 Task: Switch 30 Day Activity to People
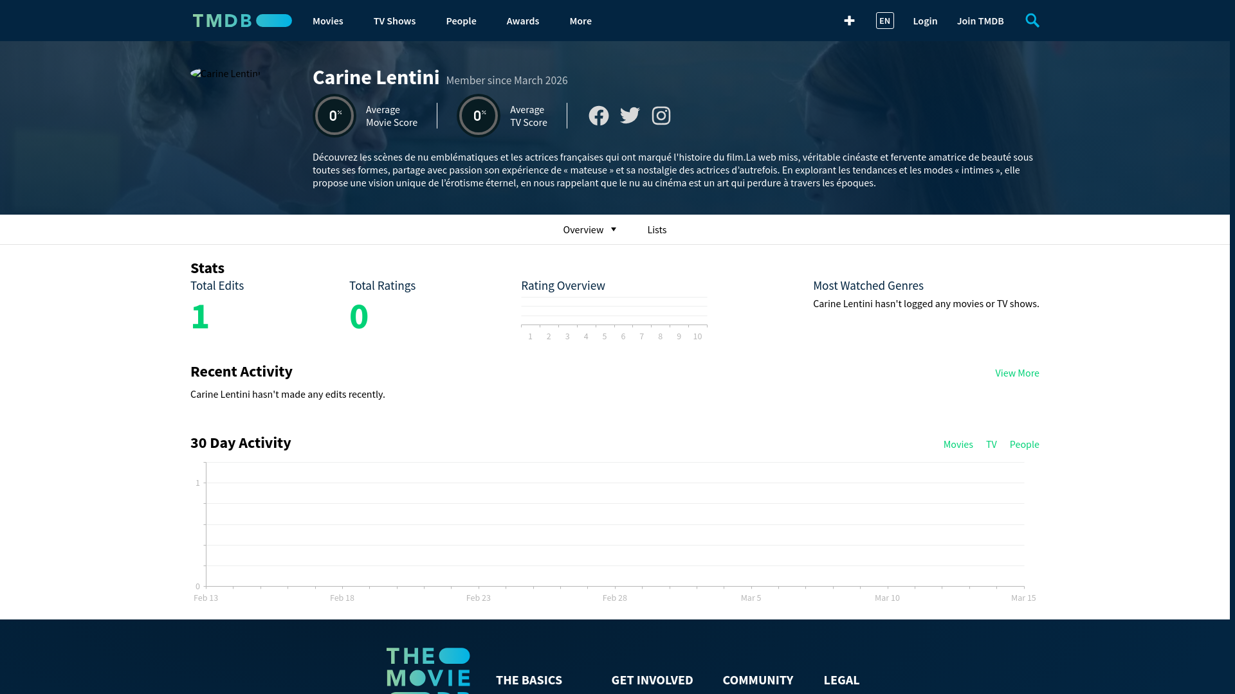pos(1024,444)
